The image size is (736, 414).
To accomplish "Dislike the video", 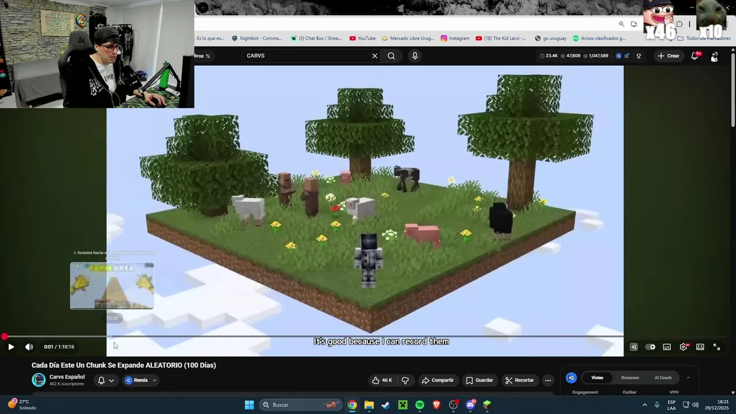I will coord(405,380).
